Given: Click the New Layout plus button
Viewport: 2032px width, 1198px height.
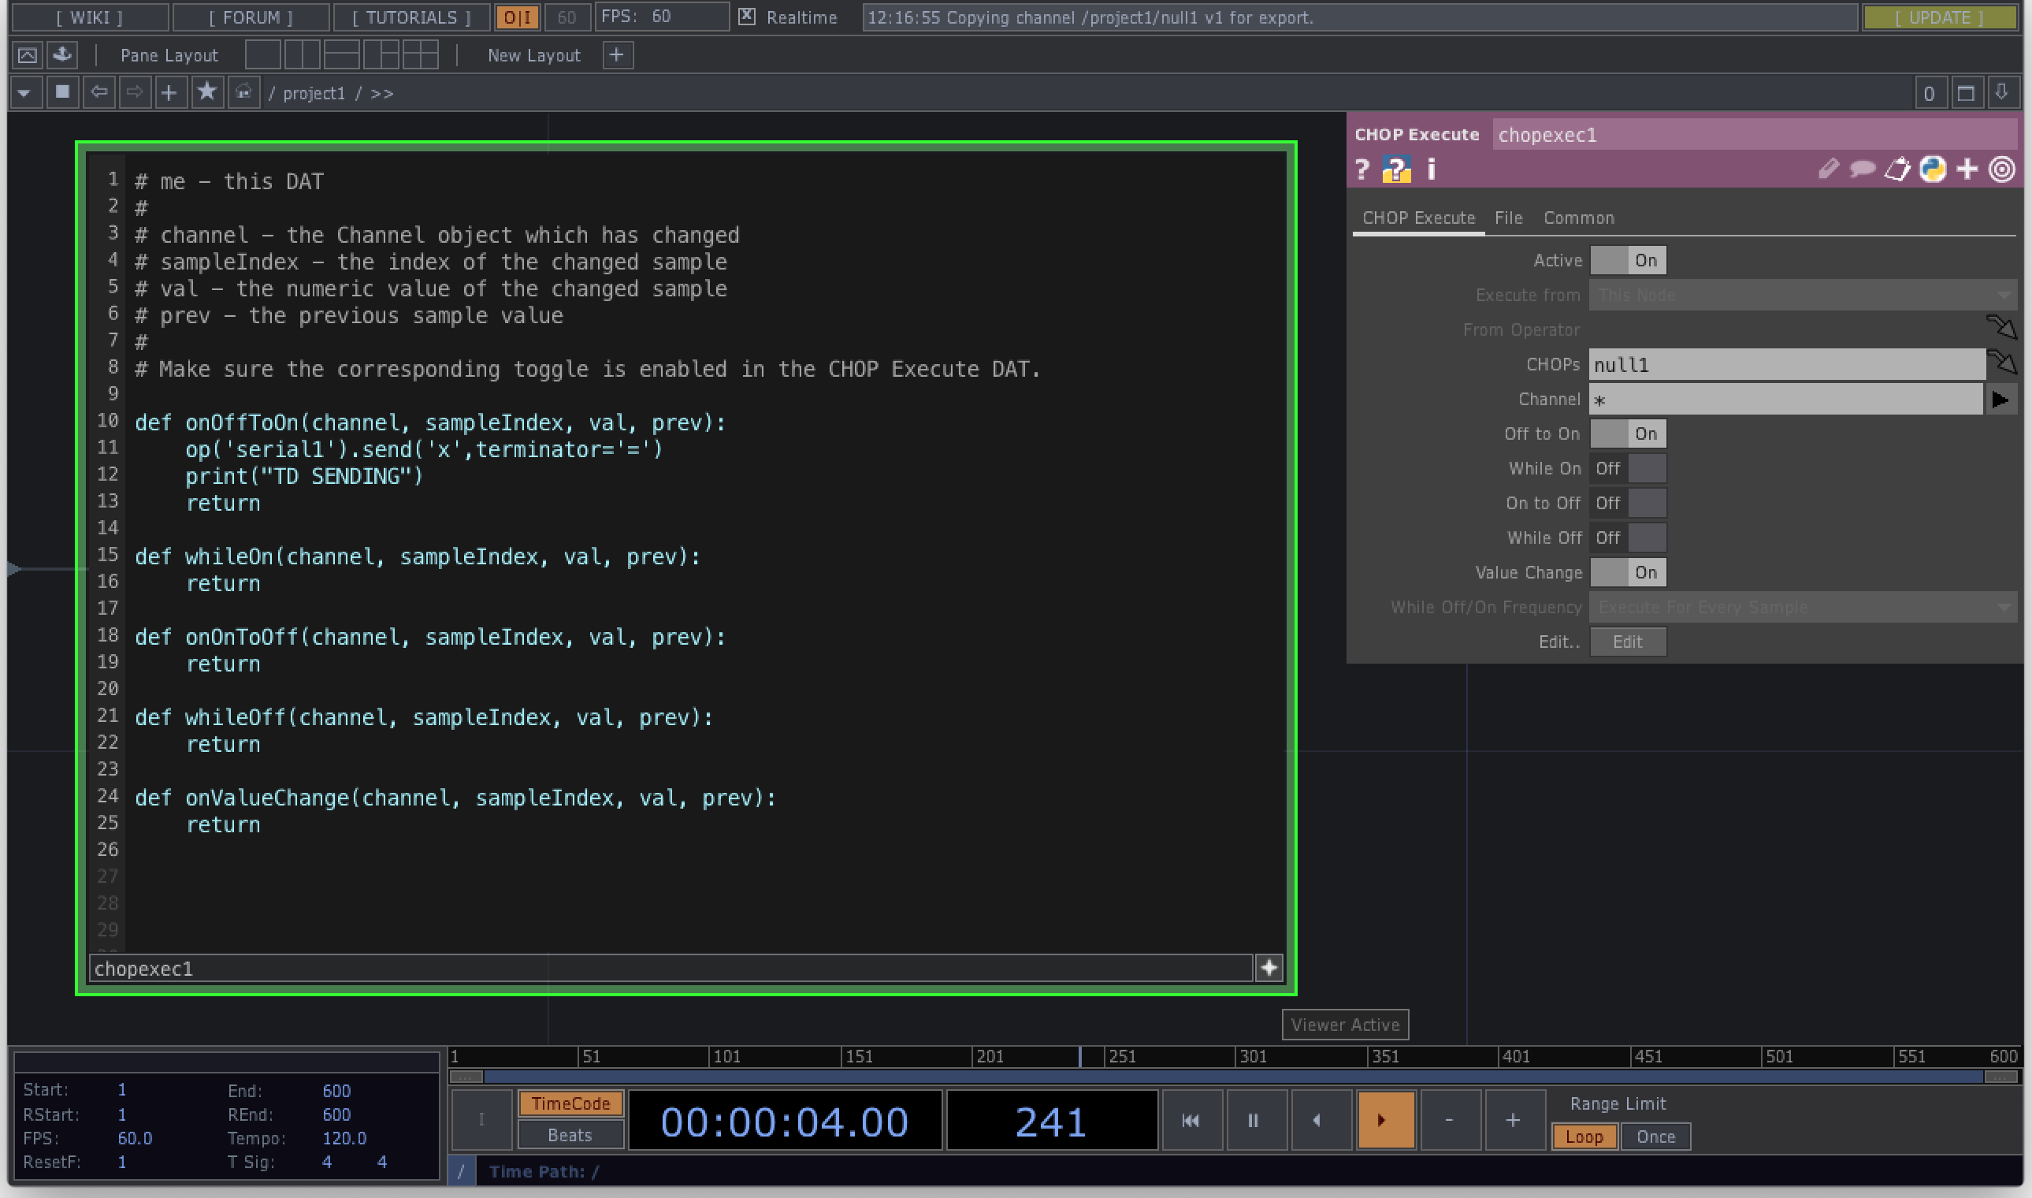Looking at the screenshot, I should [x=618, y=55].
